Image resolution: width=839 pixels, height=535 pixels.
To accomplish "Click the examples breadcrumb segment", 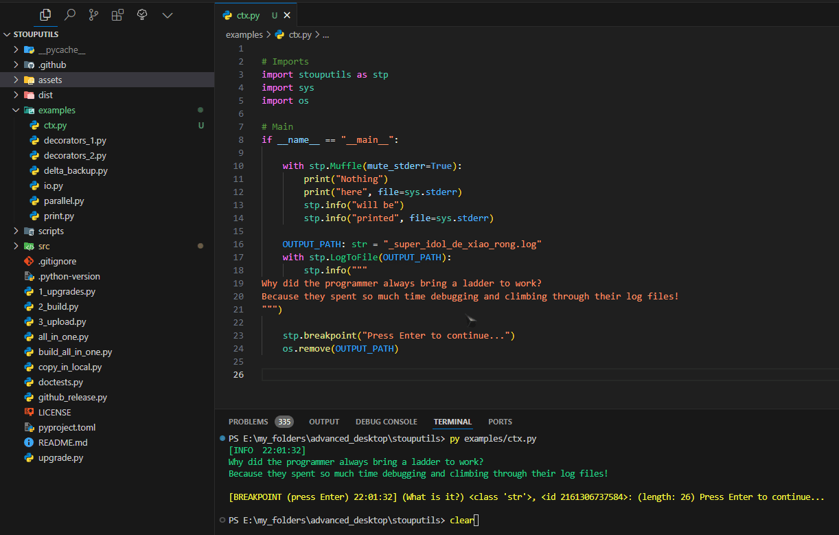I will [244, 34].
